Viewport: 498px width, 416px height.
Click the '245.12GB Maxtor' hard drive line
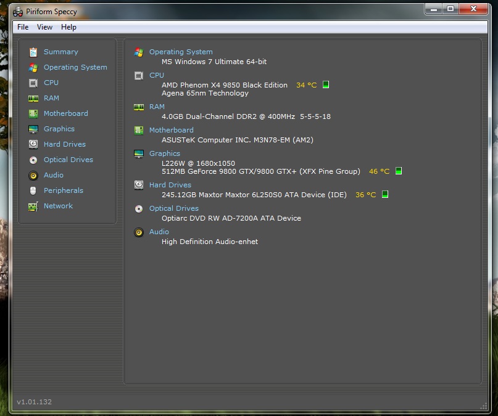tap(254, 195)
